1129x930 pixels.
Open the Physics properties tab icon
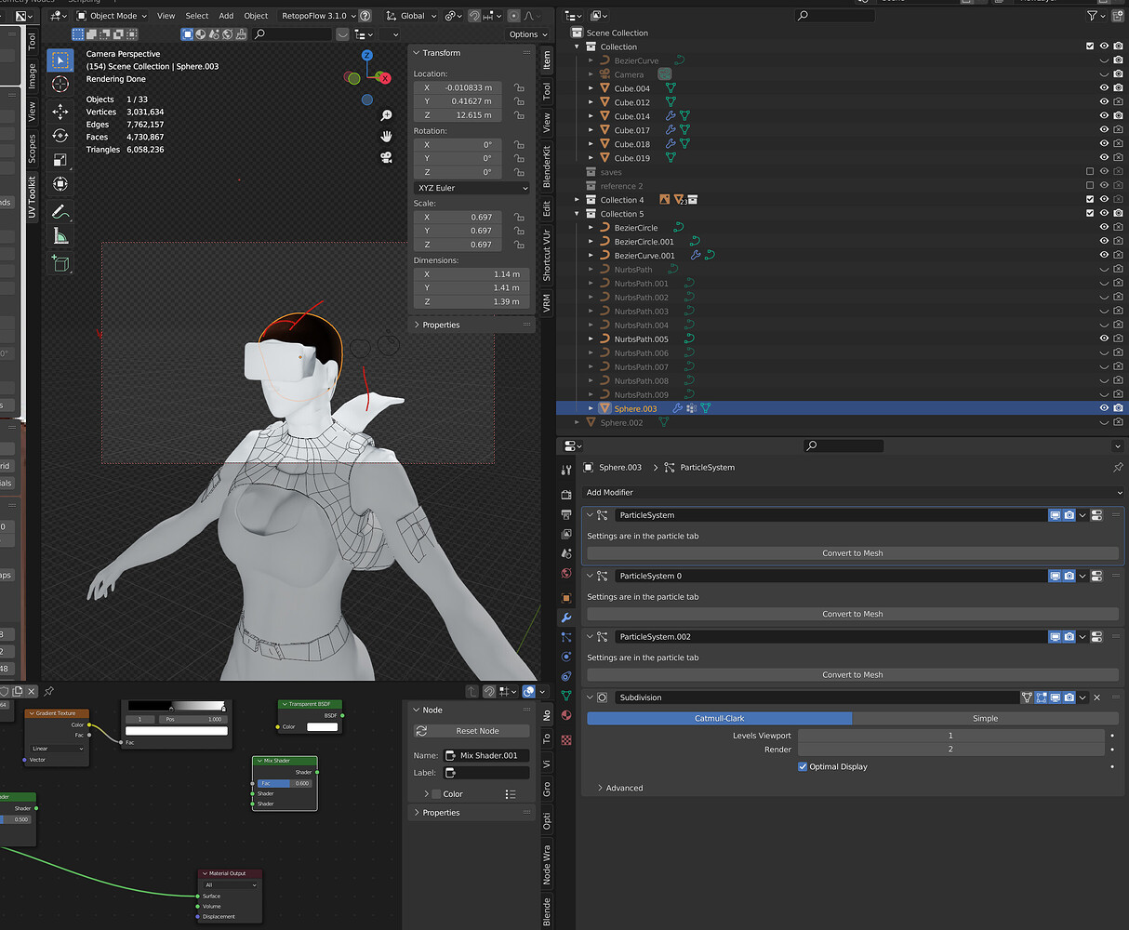(565, 657)
